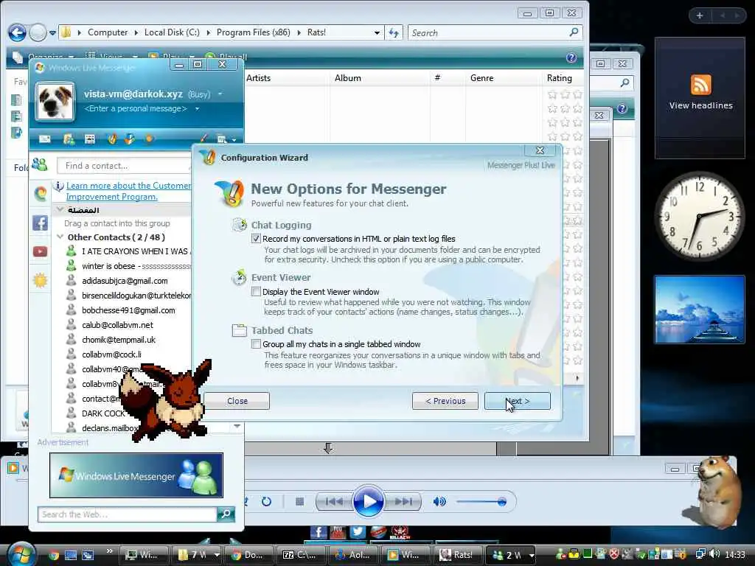
Task: Check Display the Event Viewer window
Action: [x=256, y=292]
